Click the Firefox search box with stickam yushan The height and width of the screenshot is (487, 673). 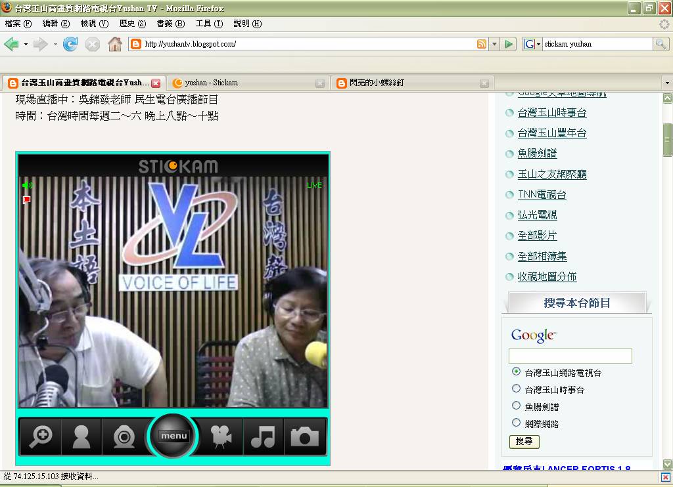(x=597, y=44)
